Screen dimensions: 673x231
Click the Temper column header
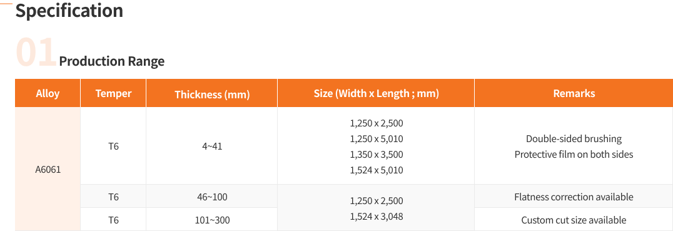tap(113, 93)
